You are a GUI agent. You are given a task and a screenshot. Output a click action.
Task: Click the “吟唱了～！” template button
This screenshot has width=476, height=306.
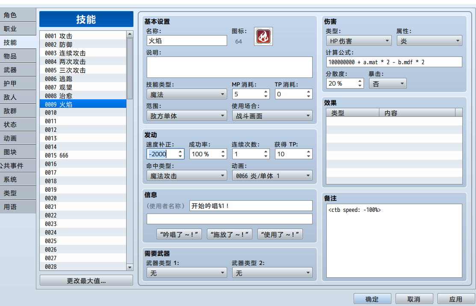[179, 234]
